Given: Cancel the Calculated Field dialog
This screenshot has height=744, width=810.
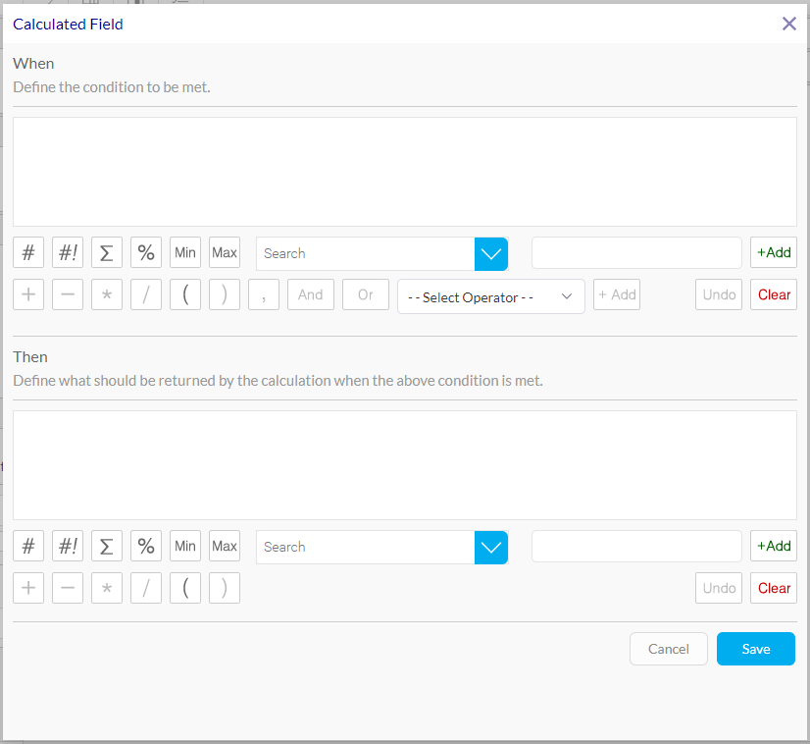Looking at the screenshot, I should pos(668,649).
